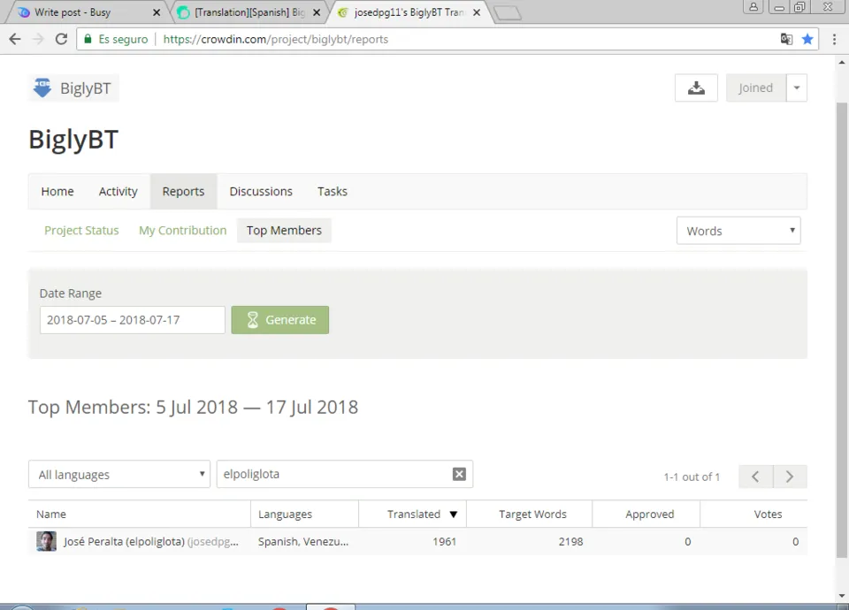Sort by the Translated column header
Viewport: 849px width, 610px height.
click(413, 515)
